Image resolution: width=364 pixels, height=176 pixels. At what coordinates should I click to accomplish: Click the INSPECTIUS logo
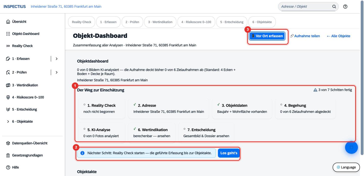[15, 7]
